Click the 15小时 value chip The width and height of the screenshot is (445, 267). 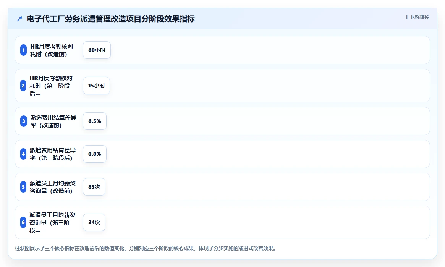click(x=97, y=86)
